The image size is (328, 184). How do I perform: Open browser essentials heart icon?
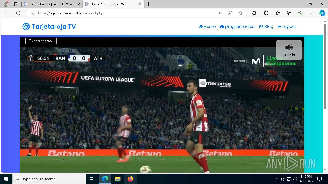pos(300,13)
